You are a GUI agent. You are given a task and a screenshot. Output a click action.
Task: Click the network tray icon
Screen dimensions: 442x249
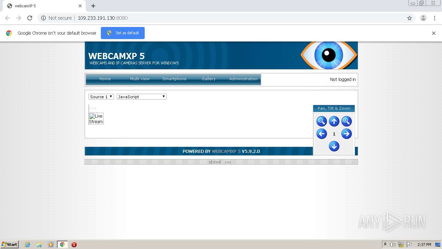[x=401, y=245]
